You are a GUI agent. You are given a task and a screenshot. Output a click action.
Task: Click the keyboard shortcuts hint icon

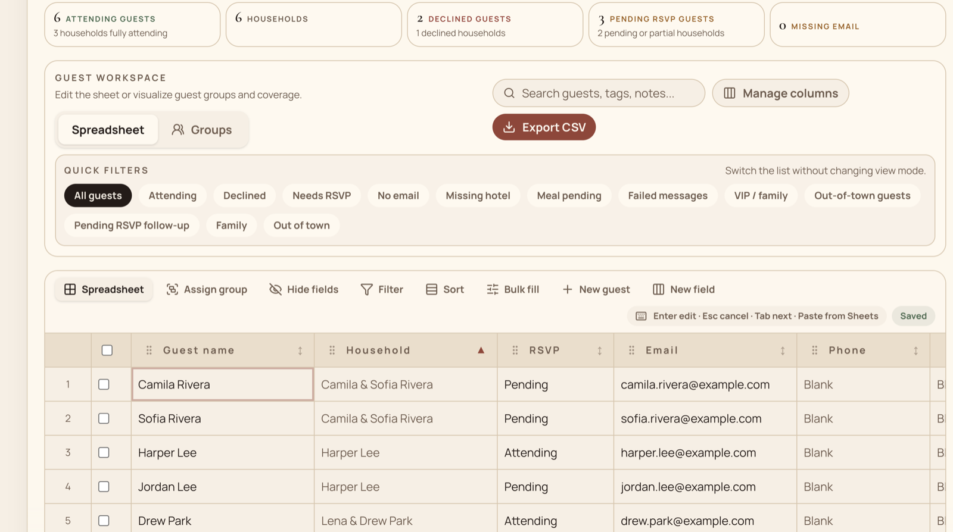(641, 316)
